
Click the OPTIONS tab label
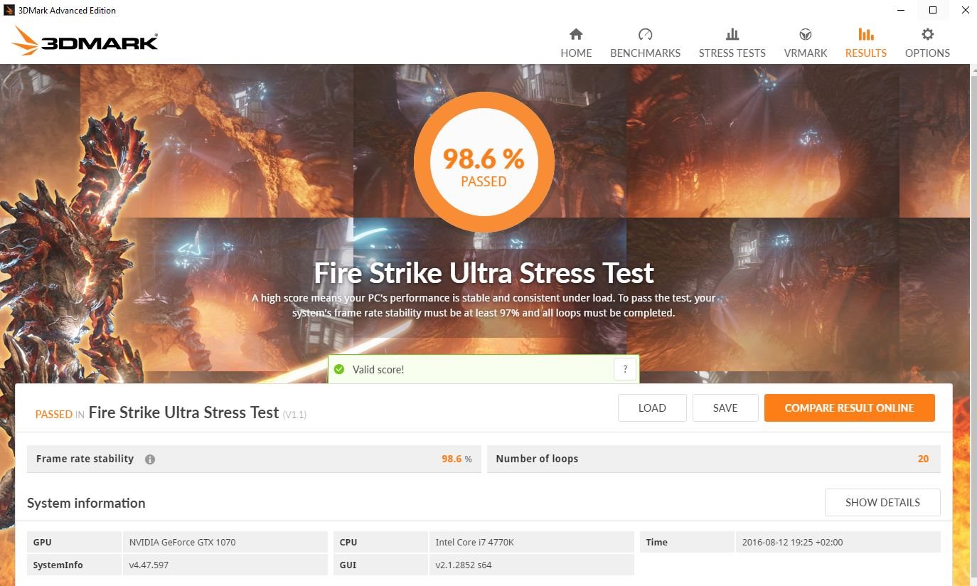point(927,53)
